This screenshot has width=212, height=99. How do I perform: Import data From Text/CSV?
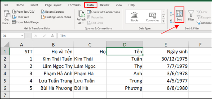23,12
